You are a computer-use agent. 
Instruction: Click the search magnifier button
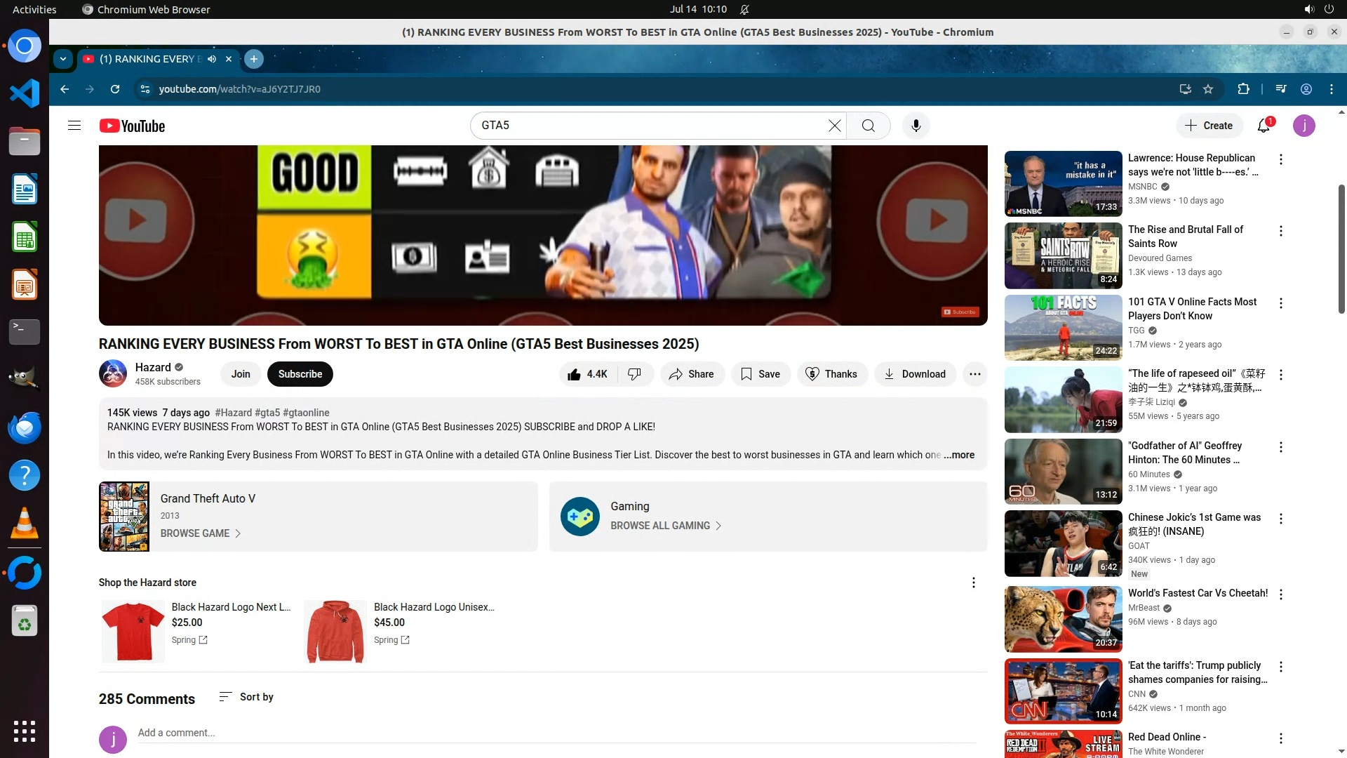869,126
